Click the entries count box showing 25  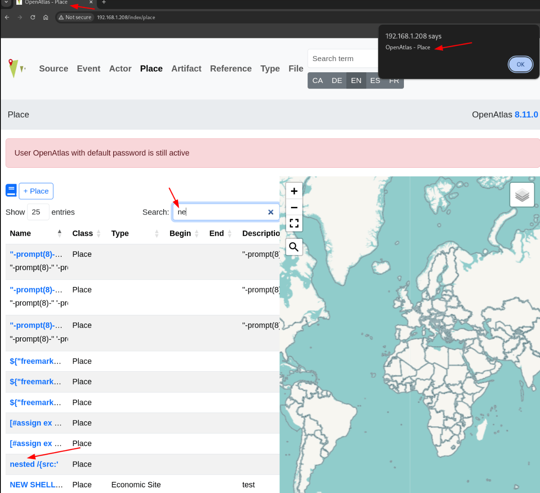click(x=38, y=212)
